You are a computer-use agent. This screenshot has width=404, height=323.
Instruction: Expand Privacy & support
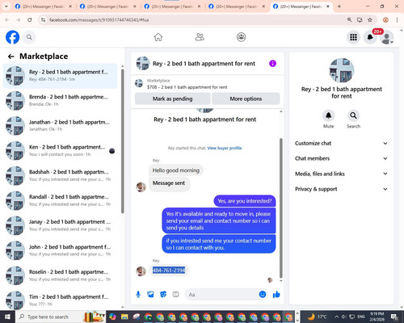pyautogui.click(x=342, y=189)
